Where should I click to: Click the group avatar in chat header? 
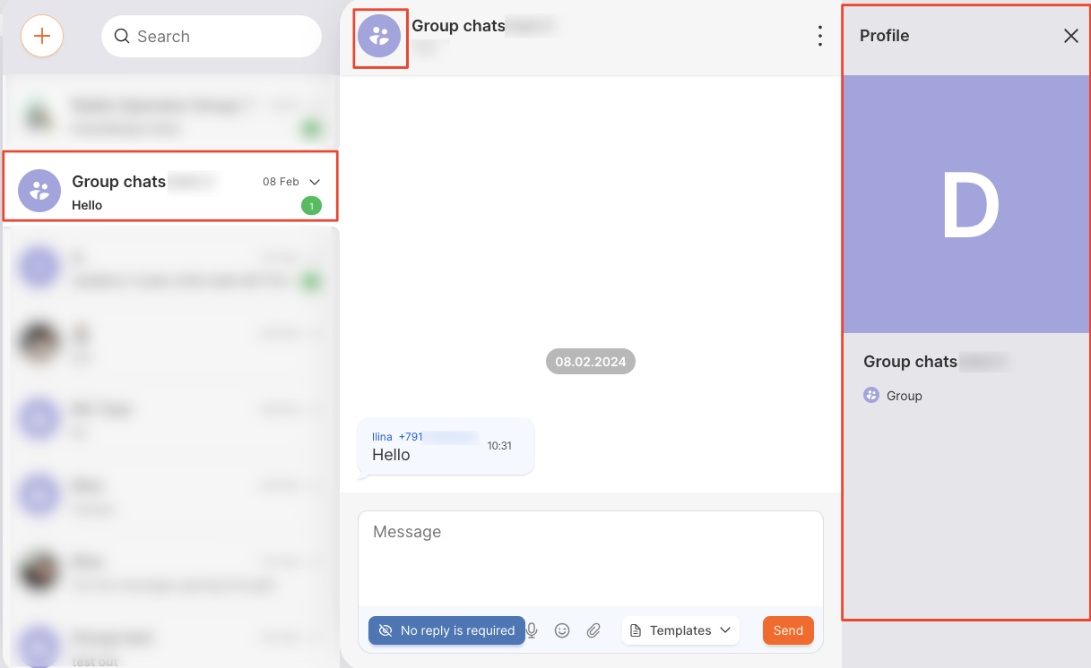click(x=379, y=36)
